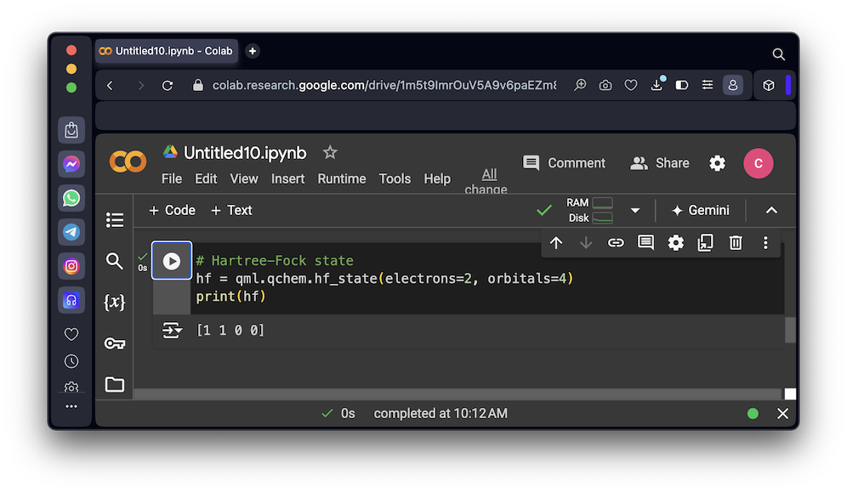The width and height of the screenshot is (847, 493).
Task: Move the cell up with the arrow
Action: 556,243
